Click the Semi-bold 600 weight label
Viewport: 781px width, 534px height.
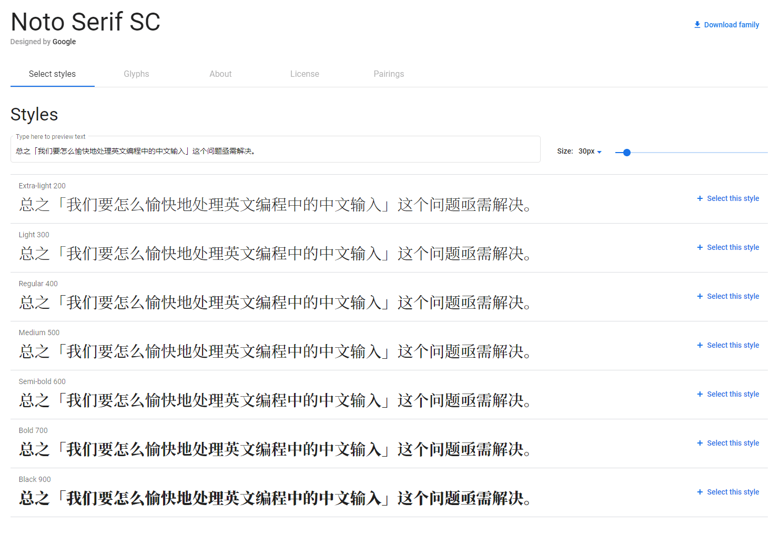42,381
